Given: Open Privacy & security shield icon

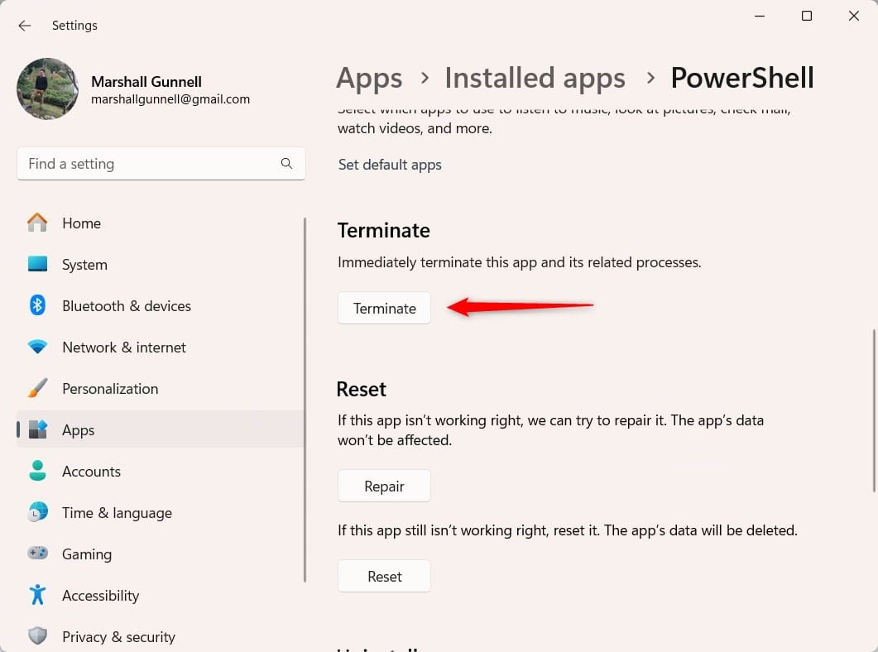Looking at the screenshot, I should pos(37,635).
